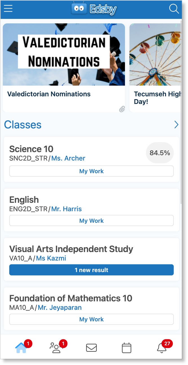Screen dimensions: 188x365
Task: Click My Work under Foundation of Mathematics
Action: point(91,319)
